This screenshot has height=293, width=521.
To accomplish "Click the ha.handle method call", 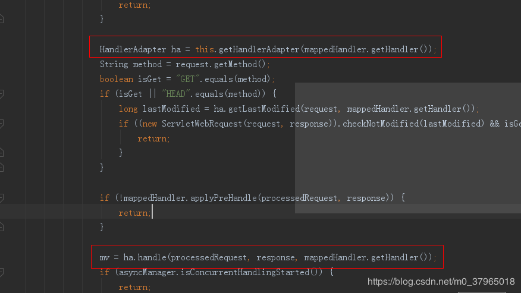I will pyautogui.click(x=145, y=257).
